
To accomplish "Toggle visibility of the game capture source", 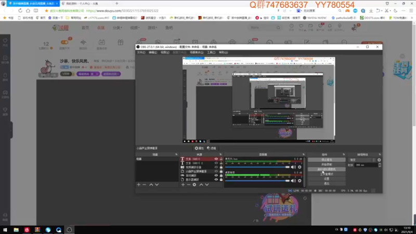I will pos(216,175).
